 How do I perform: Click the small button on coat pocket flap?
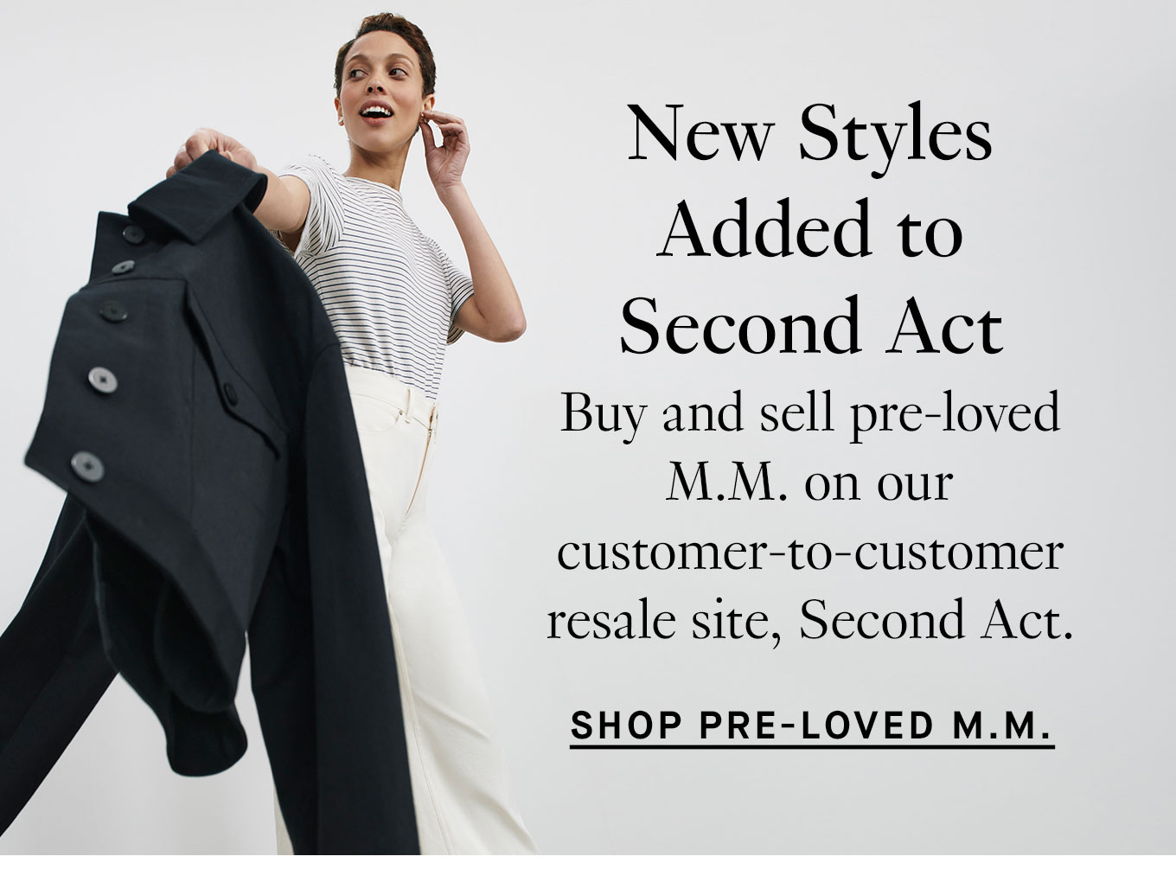[x=232, y=393]
